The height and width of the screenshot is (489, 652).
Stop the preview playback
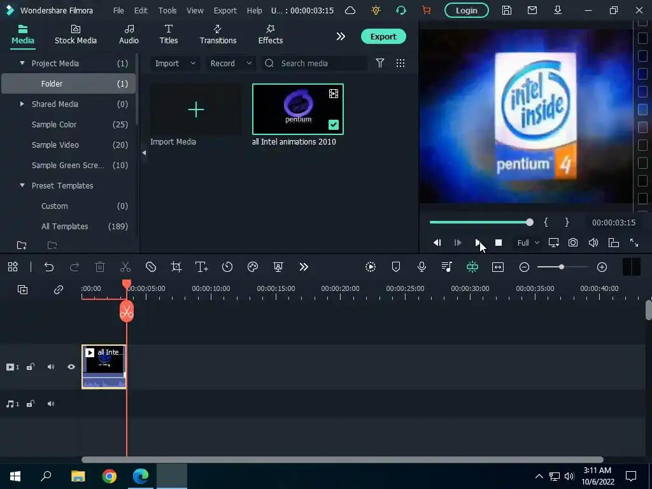[x=498, y=243]
